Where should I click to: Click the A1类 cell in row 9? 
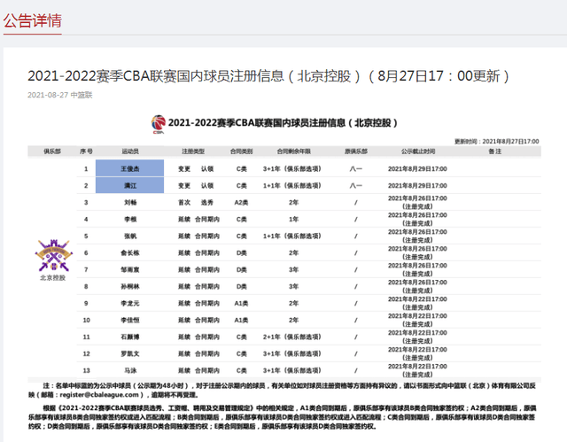pos(241,303)
